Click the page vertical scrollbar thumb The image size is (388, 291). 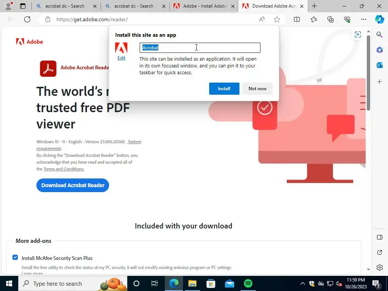368,73
